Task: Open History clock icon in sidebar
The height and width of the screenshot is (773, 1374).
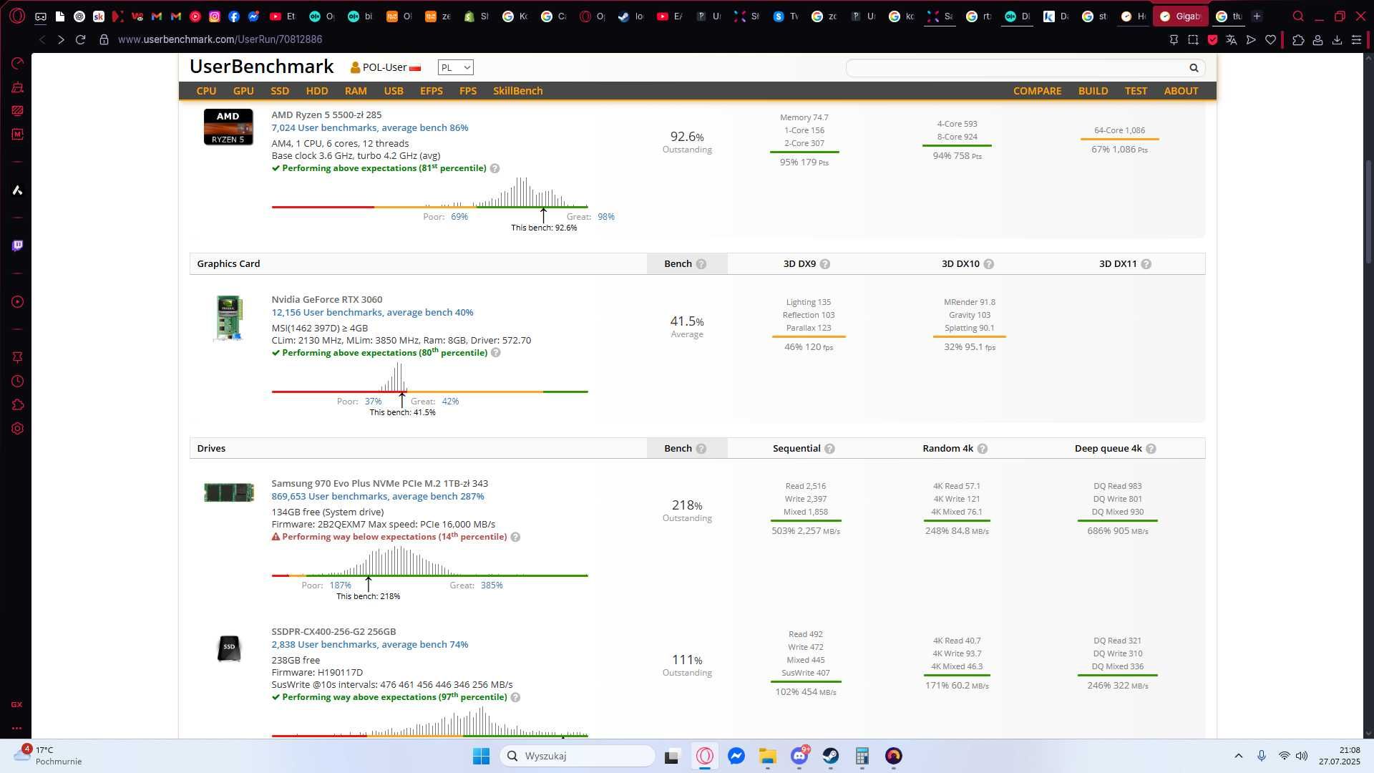Action: (x=17, y=381)
